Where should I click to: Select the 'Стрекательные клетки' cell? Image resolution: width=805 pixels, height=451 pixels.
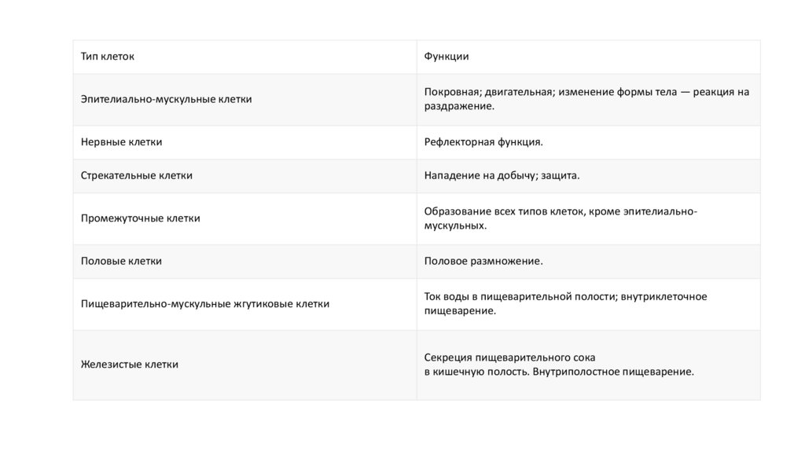(x=137, y=176)
